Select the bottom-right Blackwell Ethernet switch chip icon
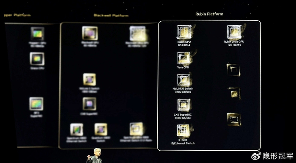The image size is (296, 163). pyautogui.click(x=137, y=129)
